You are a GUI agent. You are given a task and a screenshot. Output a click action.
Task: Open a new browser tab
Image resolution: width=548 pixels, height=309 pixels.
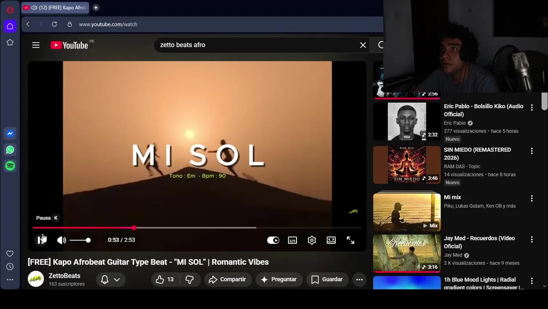click(96, 8)
